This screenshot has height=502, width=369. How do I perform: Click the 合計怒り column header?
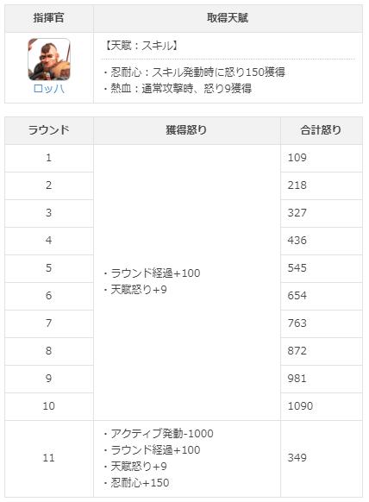(x=322, y=130)
